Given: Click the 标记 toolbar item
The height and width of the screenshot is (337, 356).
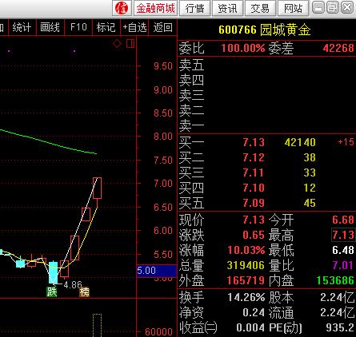Looking at the screenshot, I should point(106,27).
